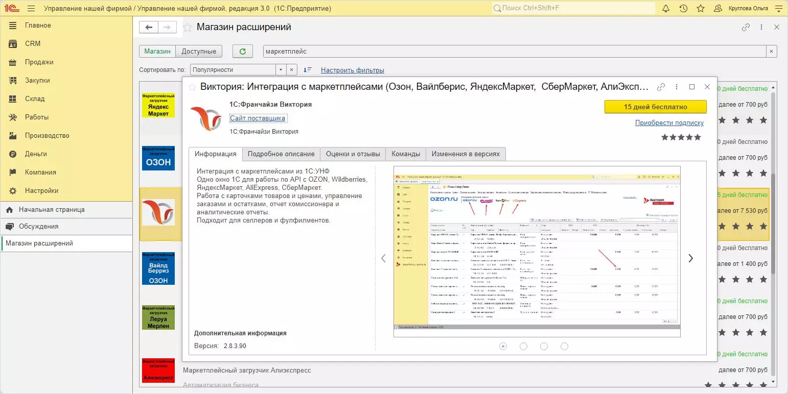
Task: Click Приобрести подписку link
Action: coord(669,123)
